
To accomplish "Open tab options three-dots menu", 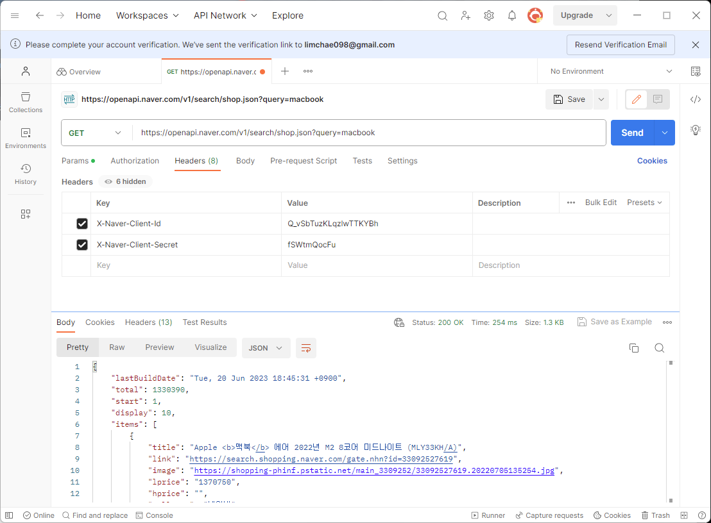I will [308, 71].
